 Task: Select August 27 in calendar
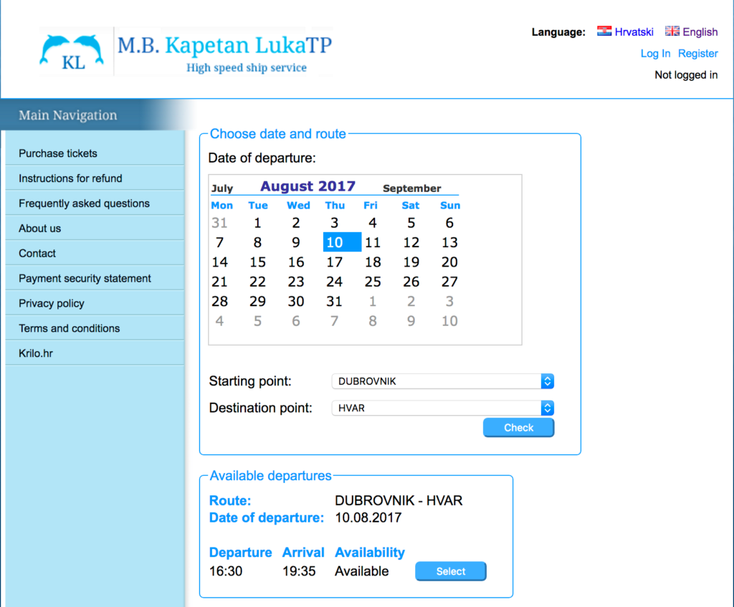pos(449,282)
